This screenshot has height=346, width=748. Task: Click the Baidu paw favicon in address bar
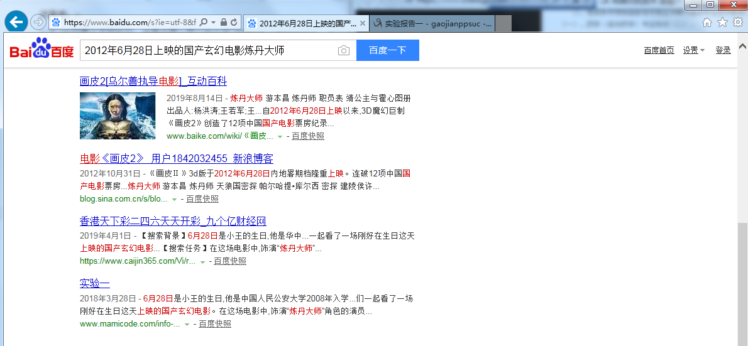(x=57, y=23)
